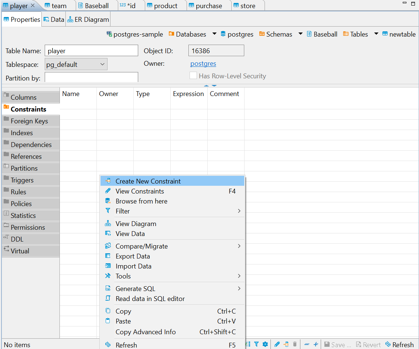Switch to the product tab

coord(162,6)
